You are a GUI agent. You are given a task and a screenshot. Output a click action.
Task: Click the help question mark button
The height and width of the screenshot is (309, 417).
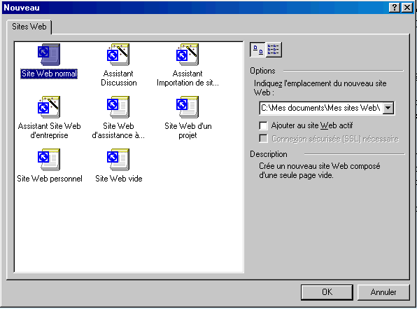pyautogui.click(x=395, y=8)
